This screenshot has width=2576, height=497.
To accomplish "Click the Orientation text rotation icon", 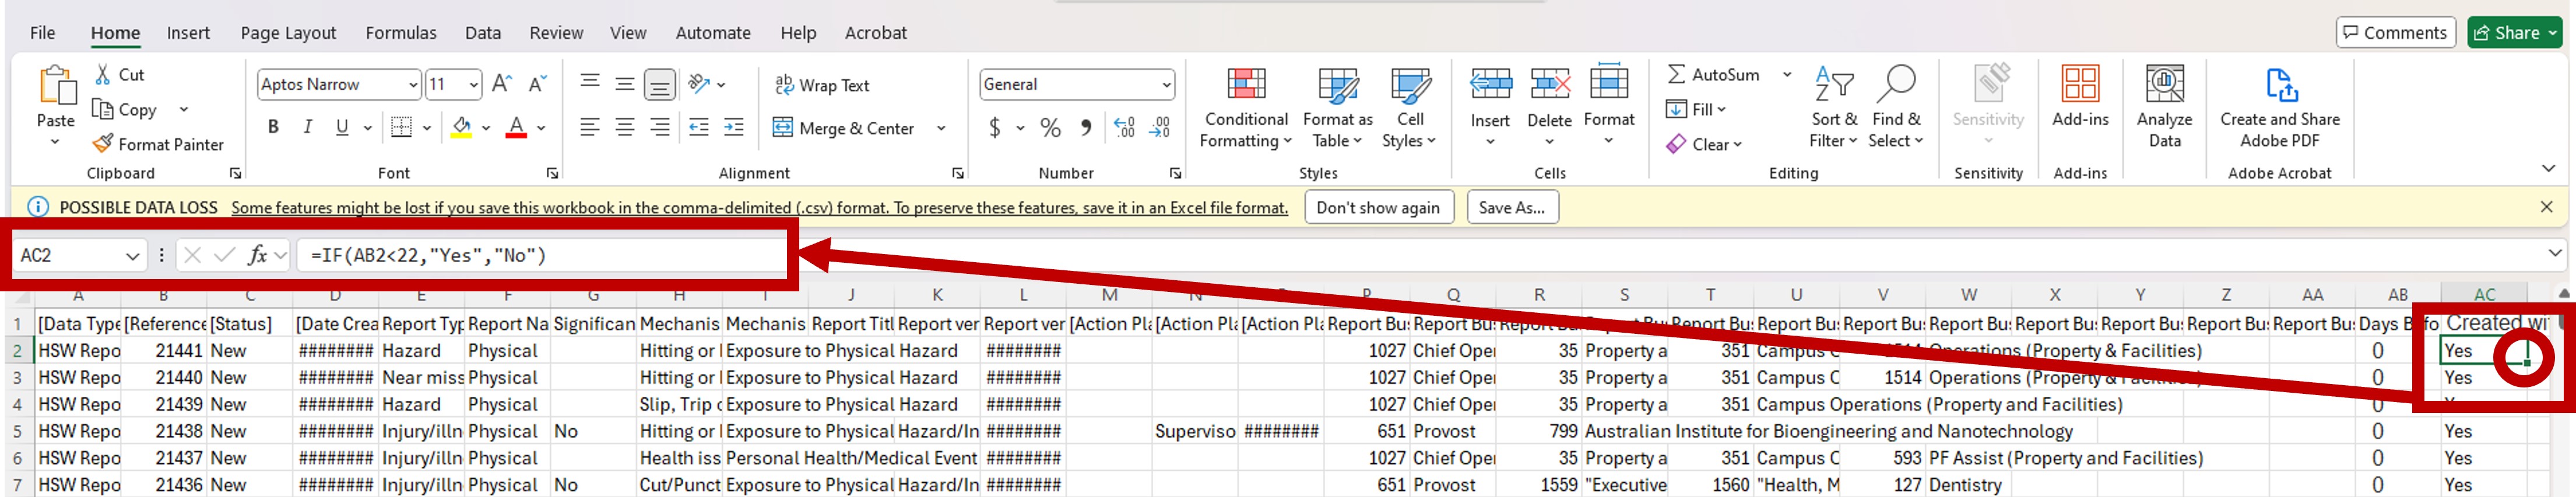I will [x=699, y=84].
